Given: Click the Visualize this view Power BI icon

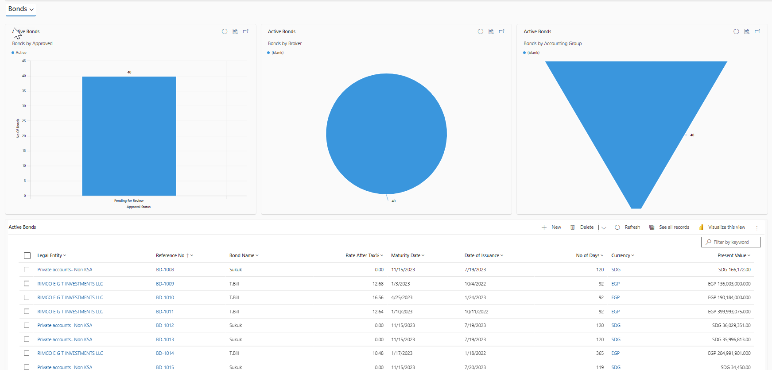Looking at the screenshot, I should point(701,227).
